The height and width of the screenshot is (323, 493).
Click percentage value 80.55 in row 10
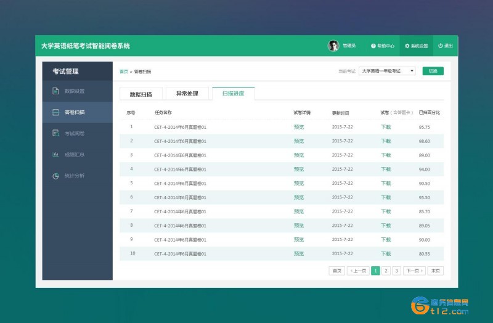424,254
